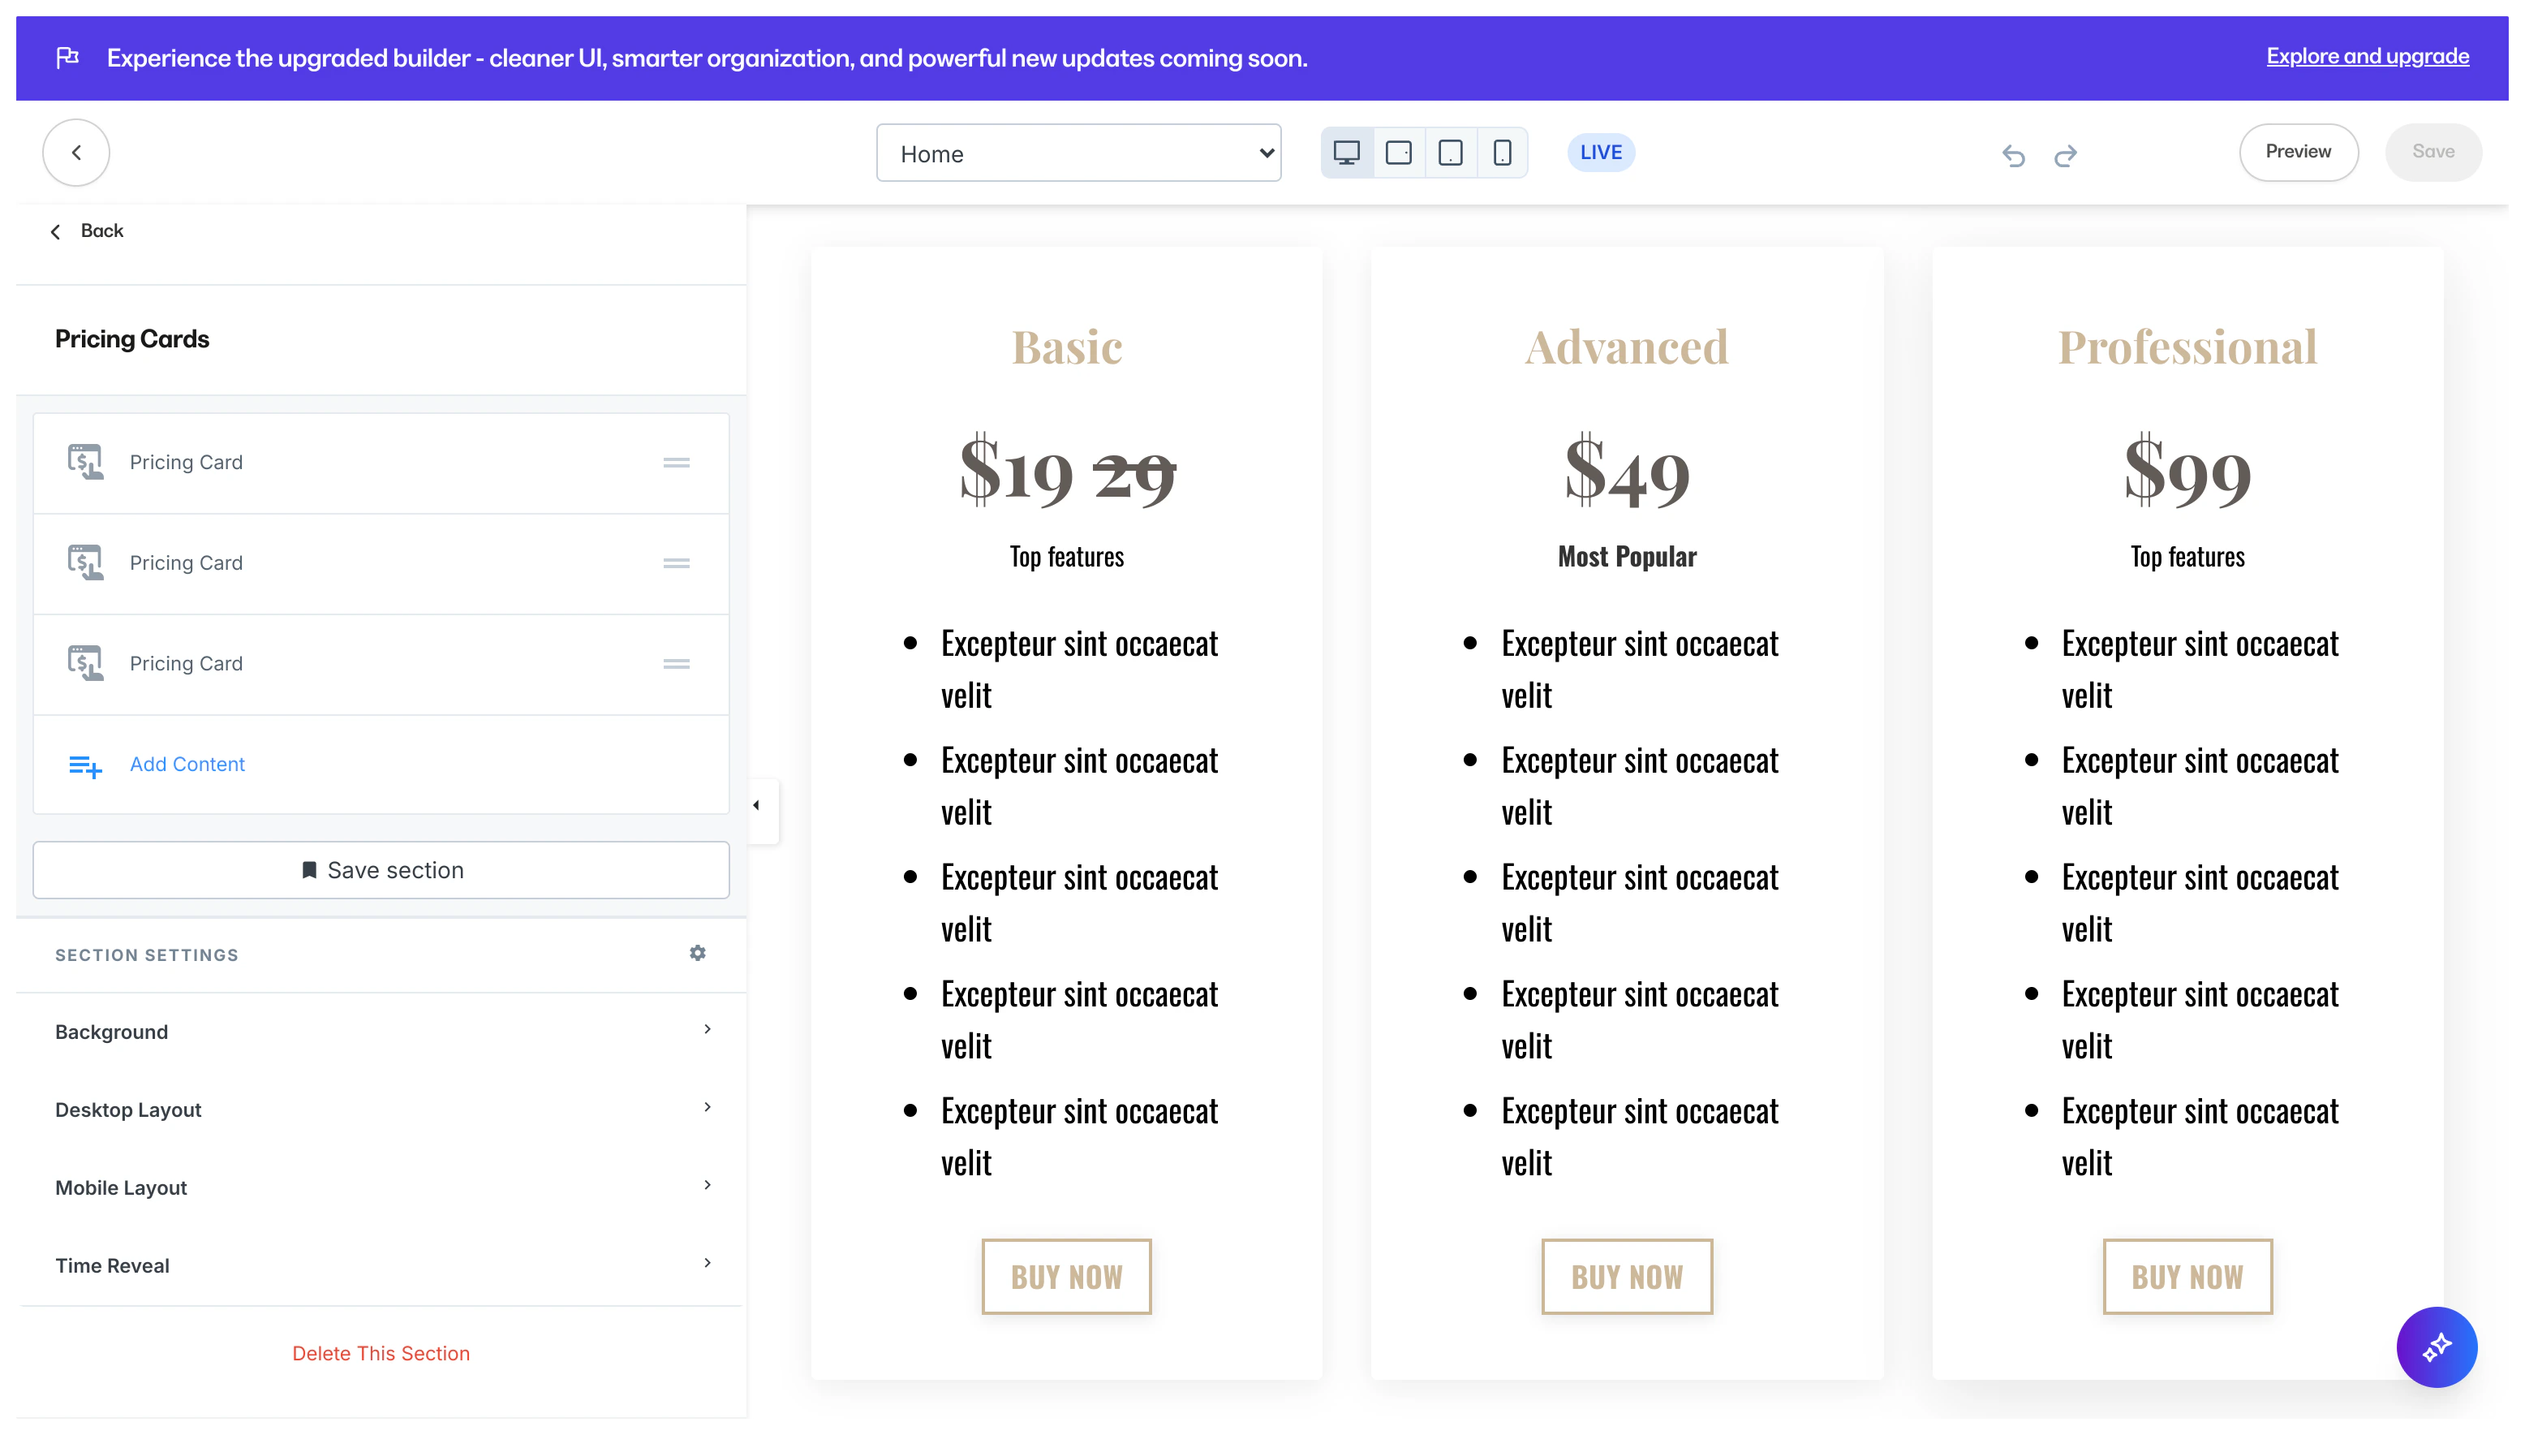Screen dimensions: 2525x1435
Task: Switch to mobile phone view
Action: pyautogui.click(x=1501, y=153)
